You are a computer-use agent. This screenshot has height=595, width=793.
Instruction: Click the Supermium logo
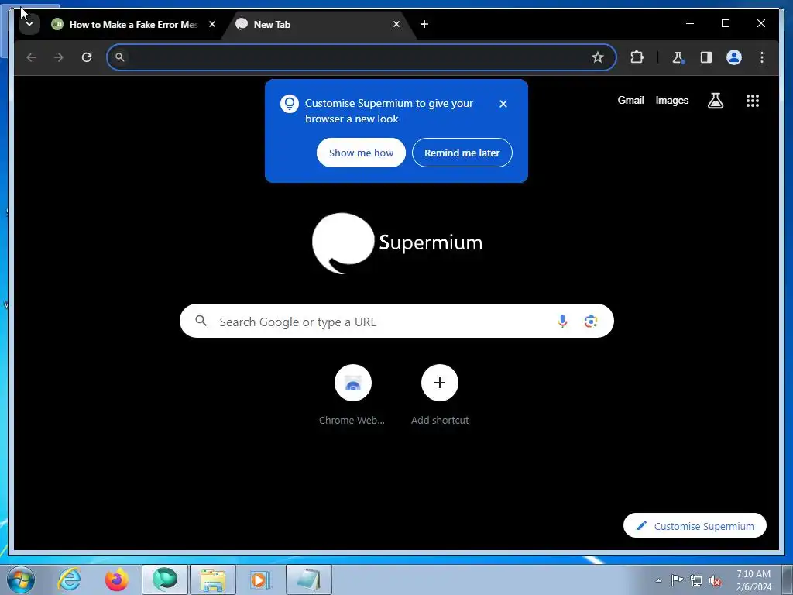[x=397, y=243]
